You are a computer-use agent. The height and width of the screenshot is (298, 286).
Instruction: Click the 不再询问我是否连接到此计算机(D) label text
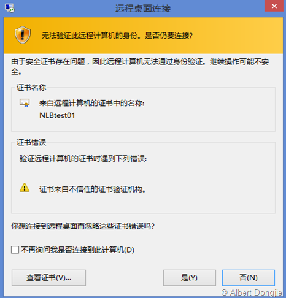click(77, 250)
